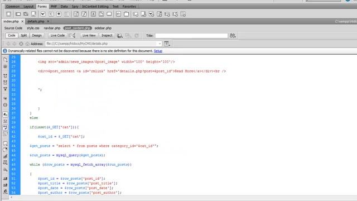Insert Spry Validation Textarea
Screen dimensions: 357x201
pyautogui.click(x=143, y=14)
